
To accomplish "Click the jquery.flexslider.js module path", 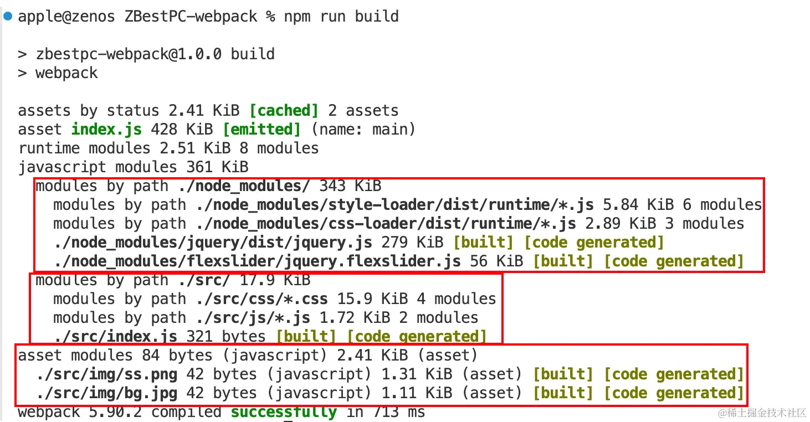I will click(x=257, y=261).
